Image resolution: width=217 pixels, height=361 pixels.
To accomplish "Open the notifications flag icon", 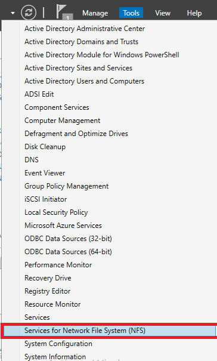I will point(64,12).
